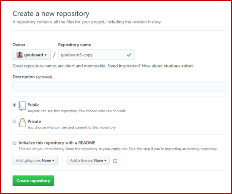Focus the Description input field
Viewport: 232px width, 194px height.
click(119, 87)
